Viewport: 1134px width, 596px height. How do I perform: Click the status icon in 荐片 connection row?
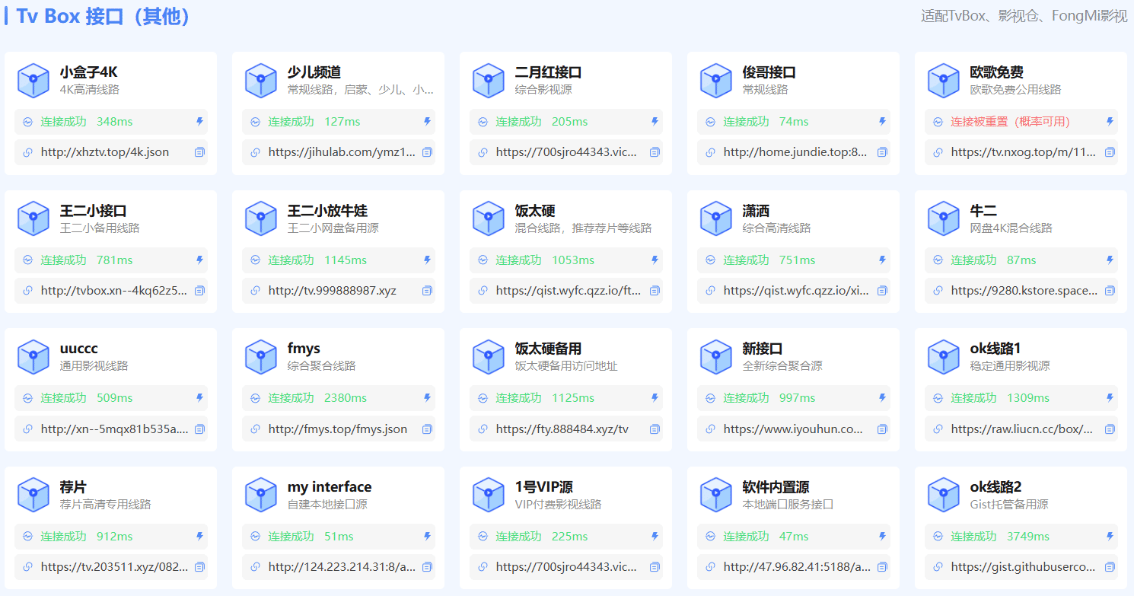(x=28, y=537)
